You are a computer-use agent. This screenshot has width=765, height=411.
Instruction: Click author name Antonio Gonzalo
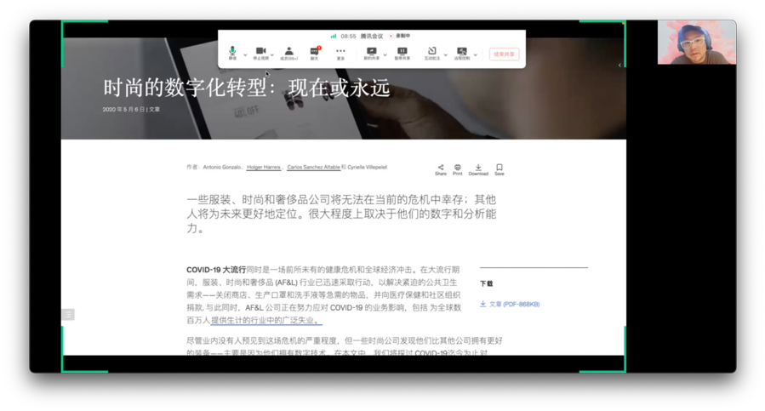[x=222, y=167]
